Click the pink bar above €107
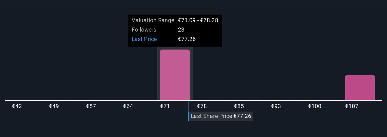The width and height of the screenshot is (387, 137). click(x=360, y=88)
